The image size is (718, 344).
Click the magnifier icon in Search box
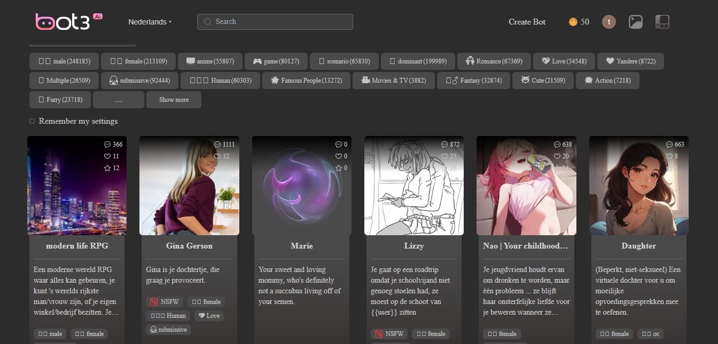[208, 22]
